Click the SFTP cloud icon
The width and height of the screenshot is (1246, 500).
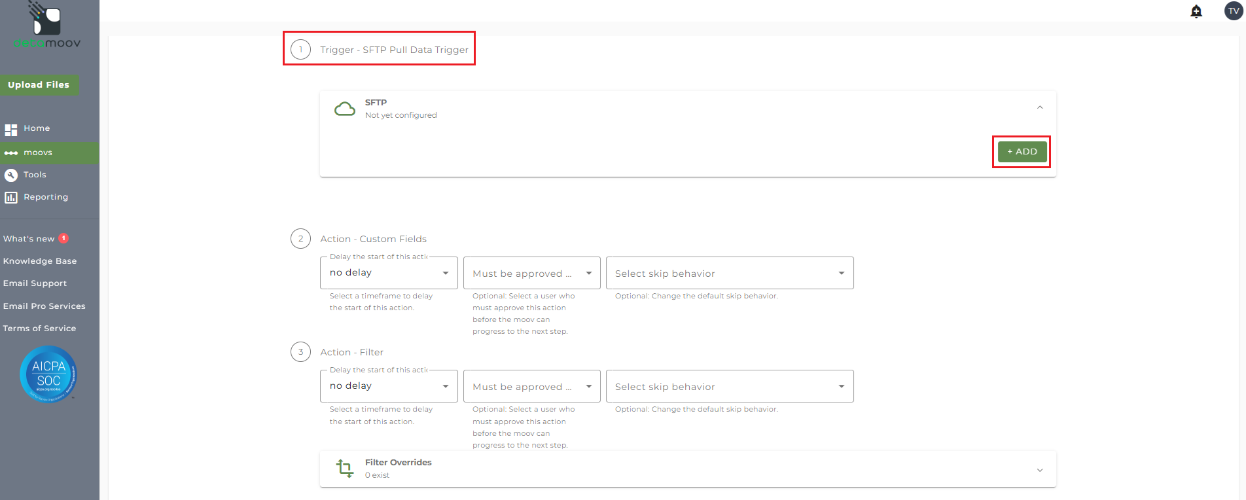tap(344, 109)
